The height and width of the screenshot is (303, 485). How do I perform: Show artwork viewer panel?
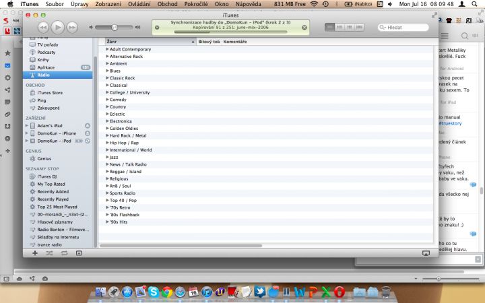coord(79,253)
